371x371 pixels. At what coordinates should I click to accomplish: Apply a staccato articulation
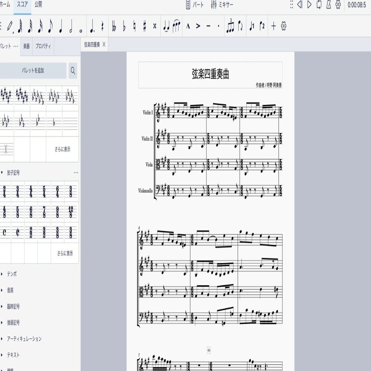219,26
